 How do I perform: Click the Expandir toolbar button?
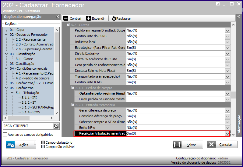[x=96, y=18]
